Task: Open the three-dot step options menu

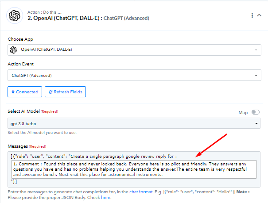Action: click(x=252, y=15)
